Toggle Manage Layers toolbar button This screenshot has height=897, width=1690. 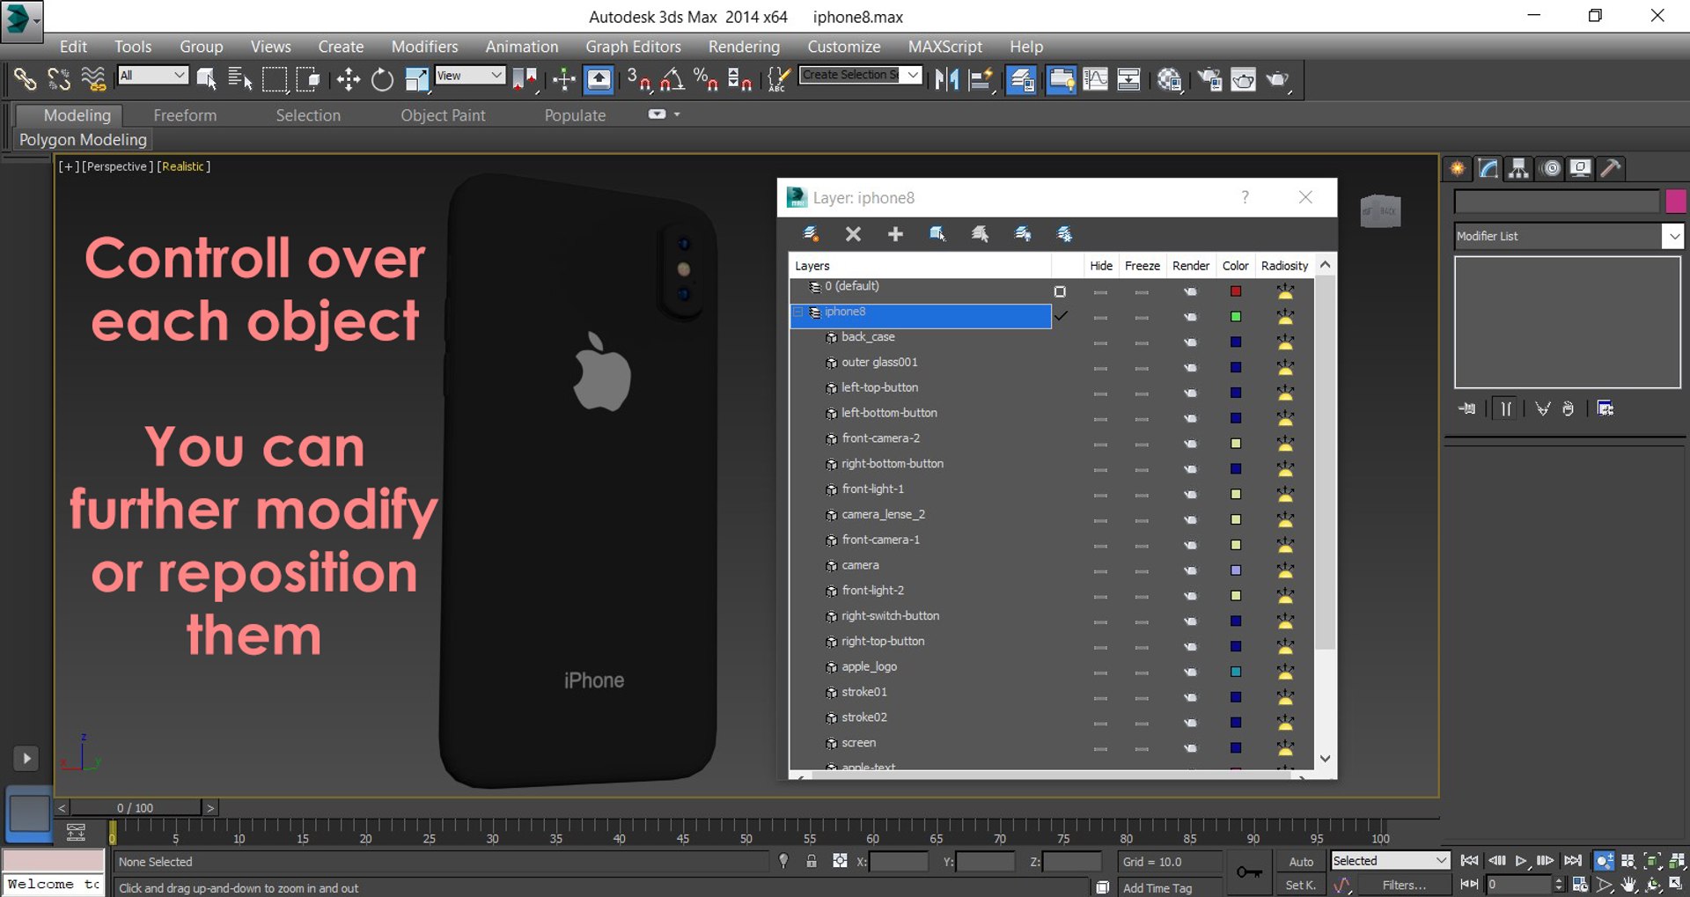click(x=1021, y=80)
